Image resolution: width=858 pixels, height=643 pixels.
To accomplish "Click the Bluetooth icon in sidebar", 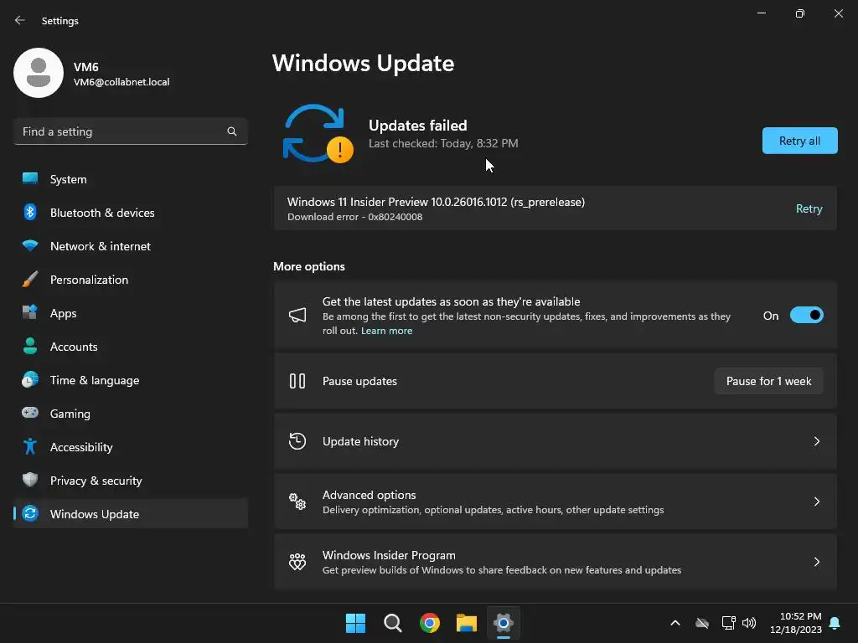I will coord(30,212).
